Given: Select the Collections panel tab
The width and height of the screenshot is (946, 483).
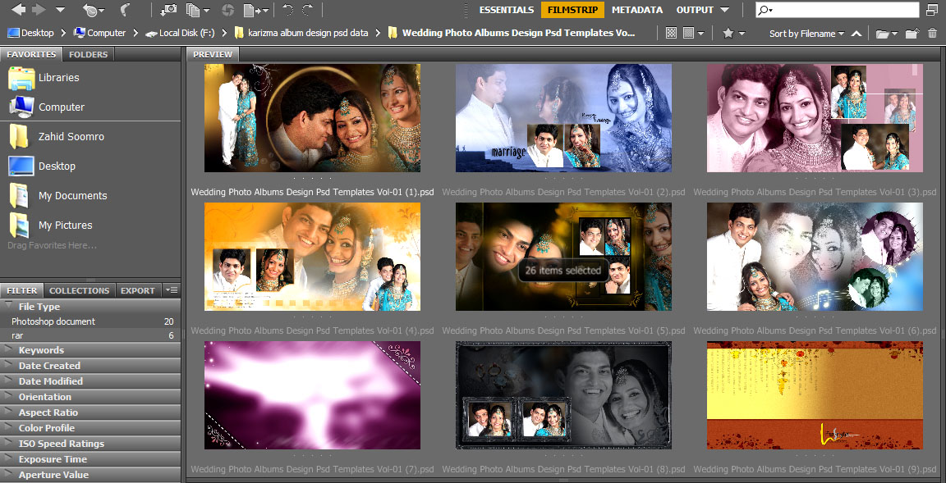Looking at the screenshot, I should coord(79,290).
